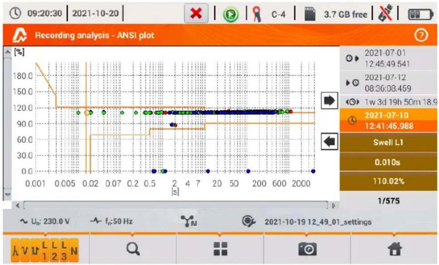This screenshot has height=265, width=439.
Task: Click the start time 2021-07-01 entry
Action: (389, 58)
